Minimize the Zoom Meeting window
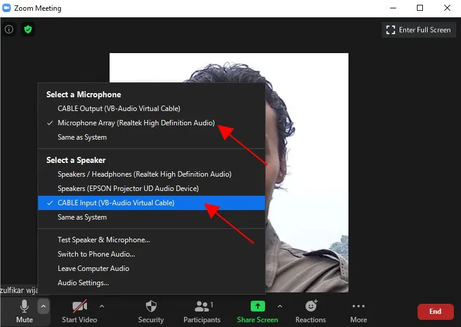This screenshot has width=461, height=327. click(393, 8)
